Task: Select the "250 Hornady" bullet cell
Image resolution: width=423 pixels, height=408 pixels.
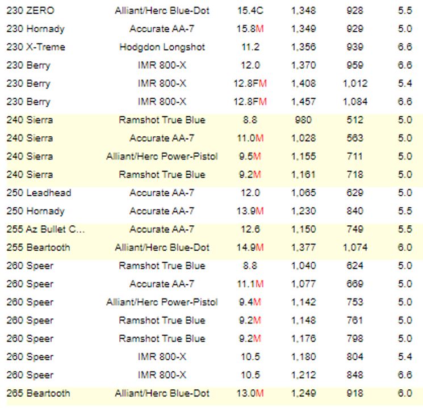Action: (35, 211)
